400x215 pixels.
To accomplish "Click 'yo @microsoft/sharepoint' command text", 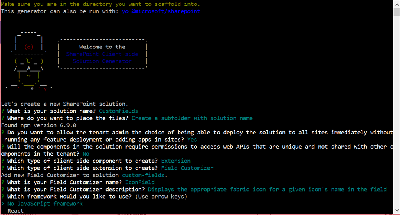I will pos(161,11).
